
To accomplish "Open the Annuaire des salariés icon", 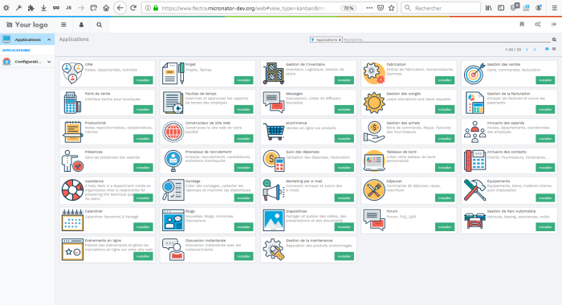I will pos(474,132).
